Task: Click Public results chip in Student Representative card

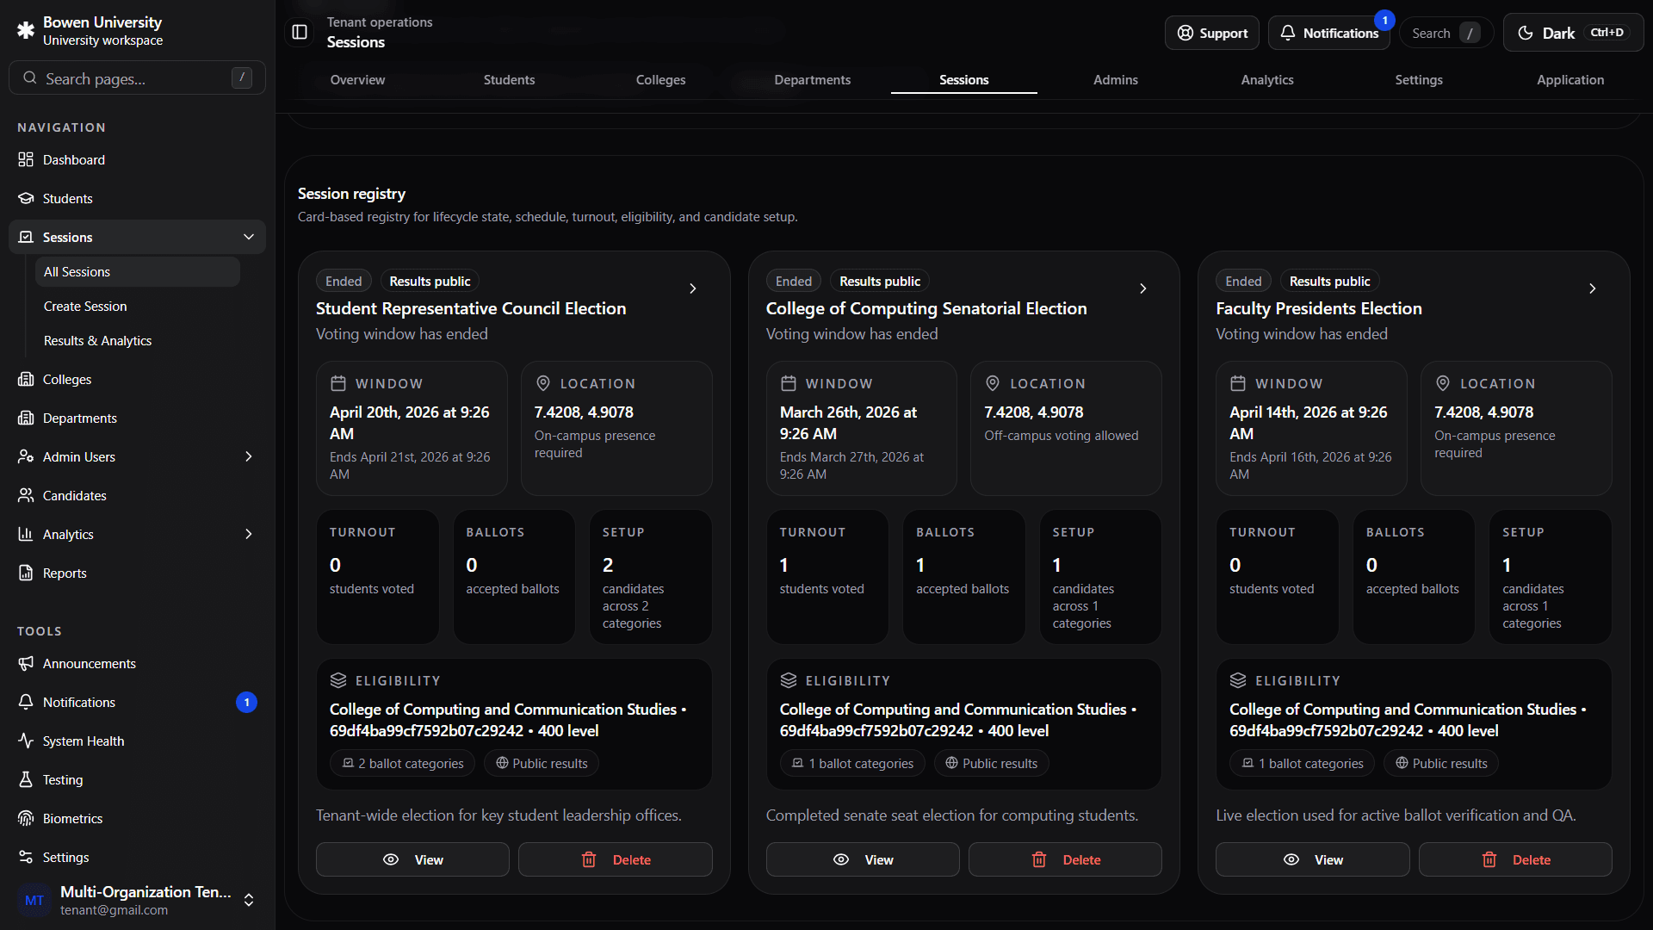Action: pos(542,763)
